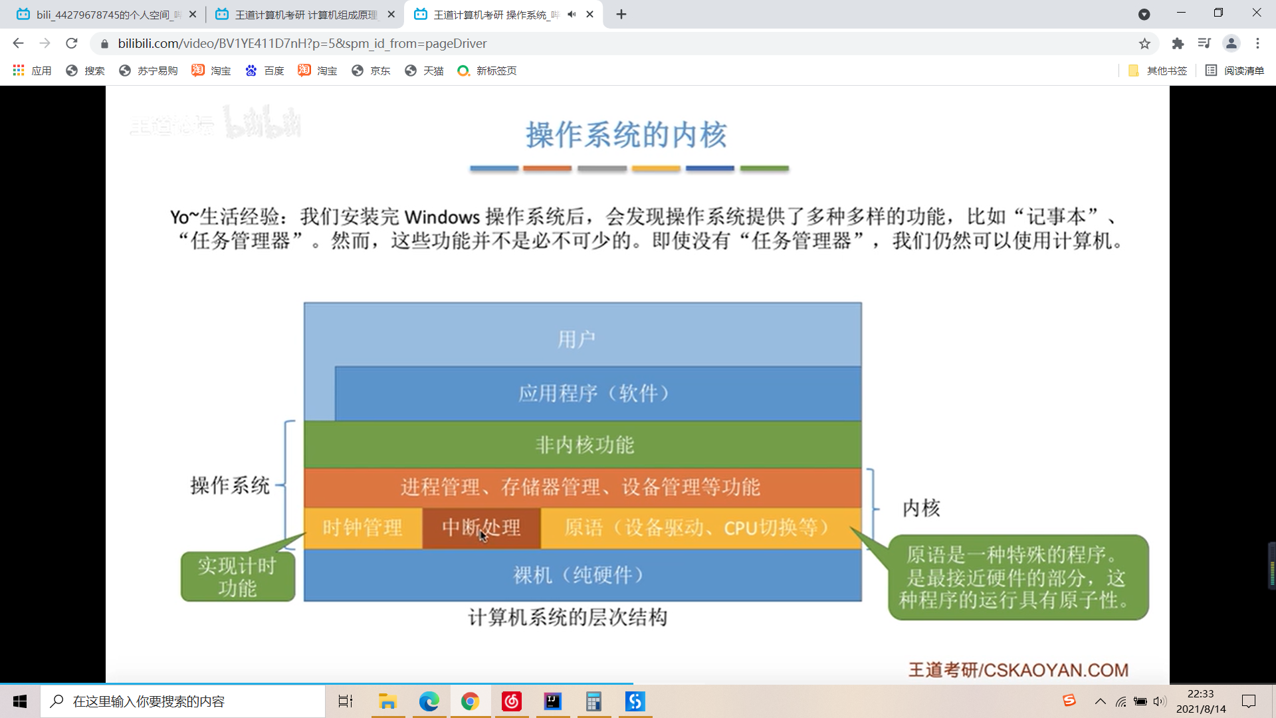1276x718 pixels.
Task: Switch to 计算机组成原理 tab
Action: pos(306,14)
